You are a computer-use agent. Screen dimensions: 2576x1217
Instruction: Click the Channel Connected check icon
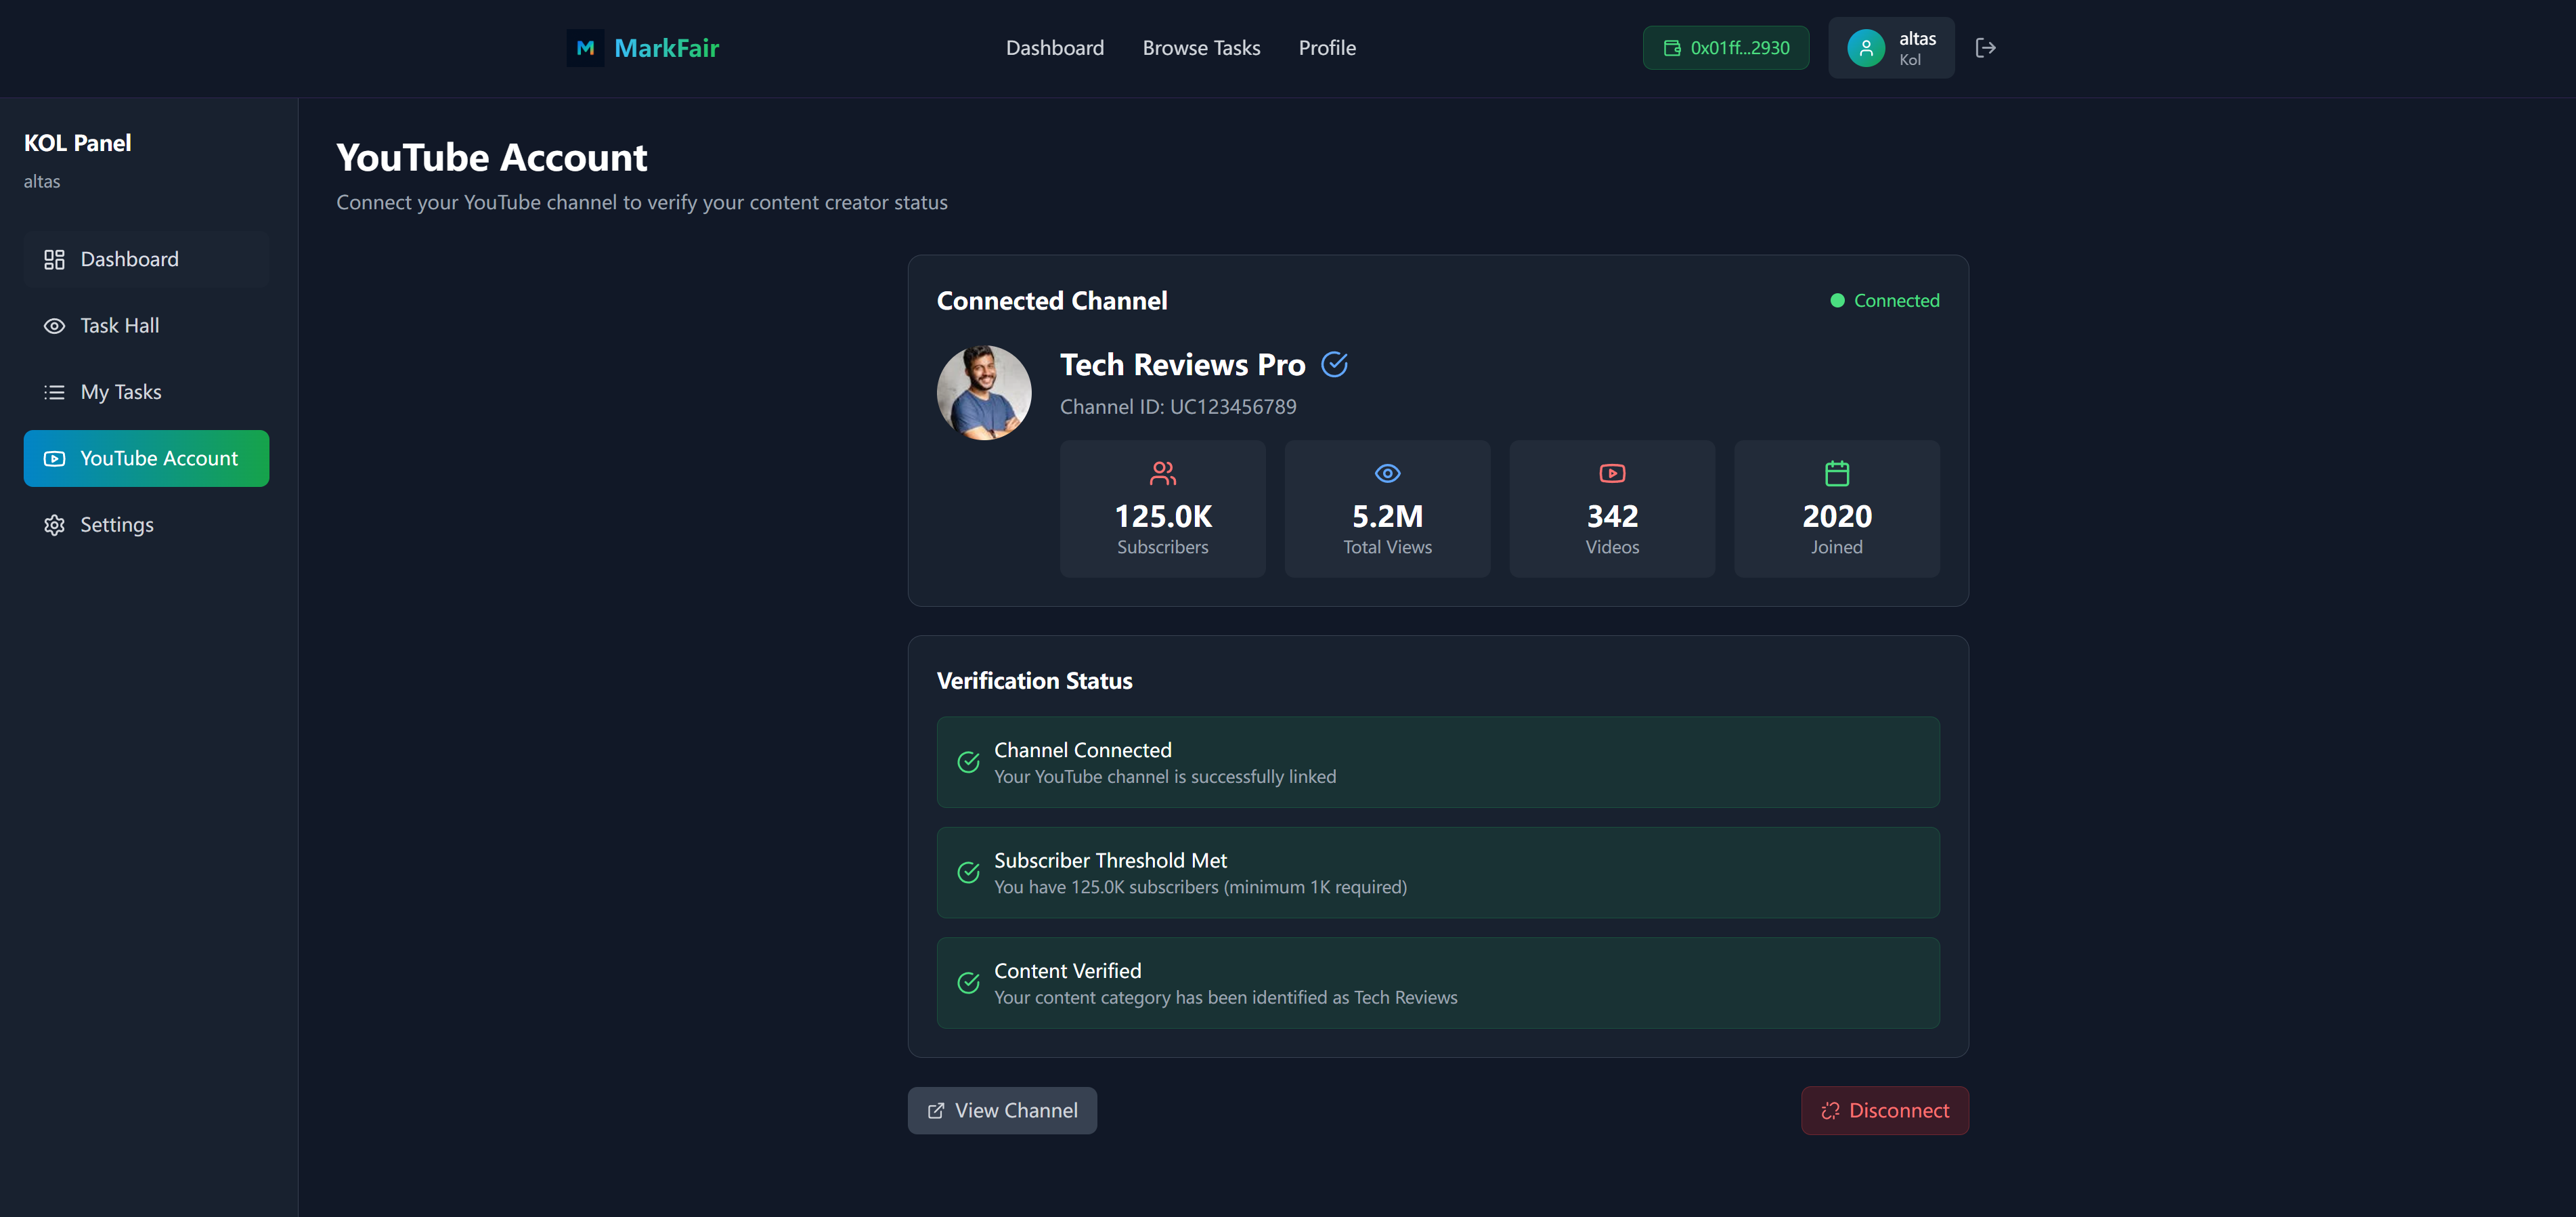pos(968,762)
